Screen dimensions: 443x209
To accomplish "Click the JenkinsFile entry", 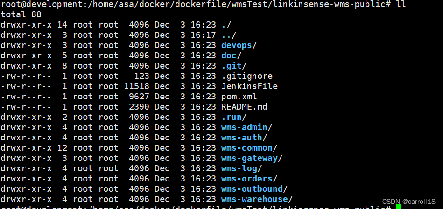I will (249, 86).
